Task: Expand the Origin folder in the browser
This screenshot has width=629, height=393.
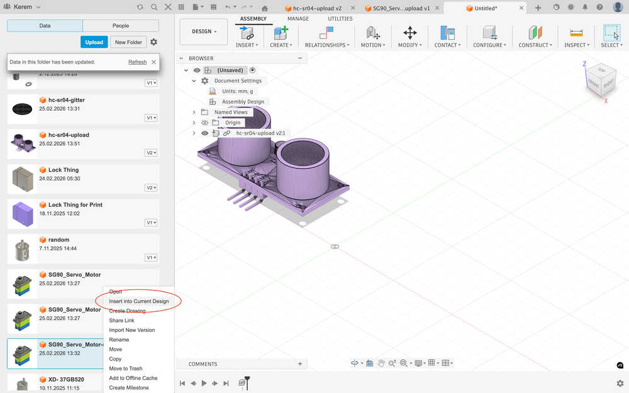Action: pyautogui.click(x=194, y=123)
